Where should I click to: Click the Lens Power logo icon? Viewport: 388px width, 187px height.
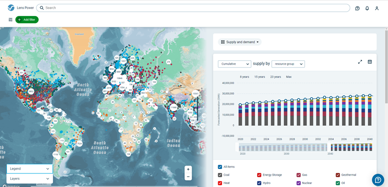11,8
